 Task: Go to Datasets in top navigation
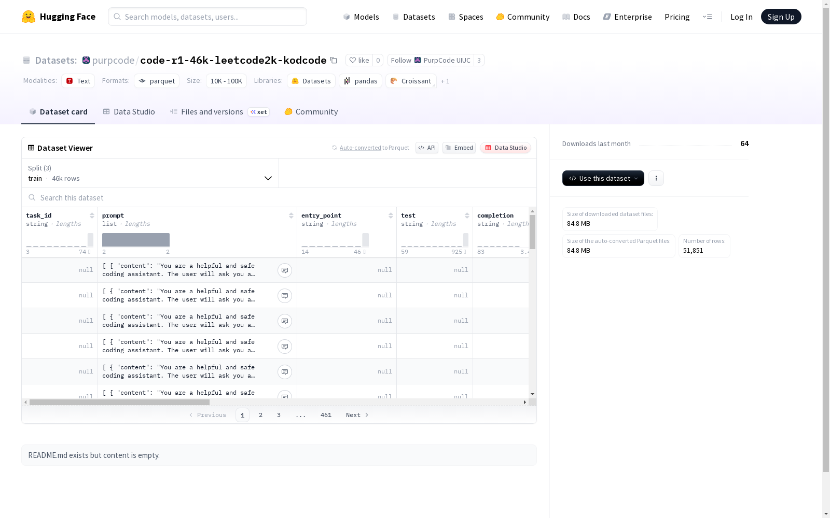click(x=413, y=17)
